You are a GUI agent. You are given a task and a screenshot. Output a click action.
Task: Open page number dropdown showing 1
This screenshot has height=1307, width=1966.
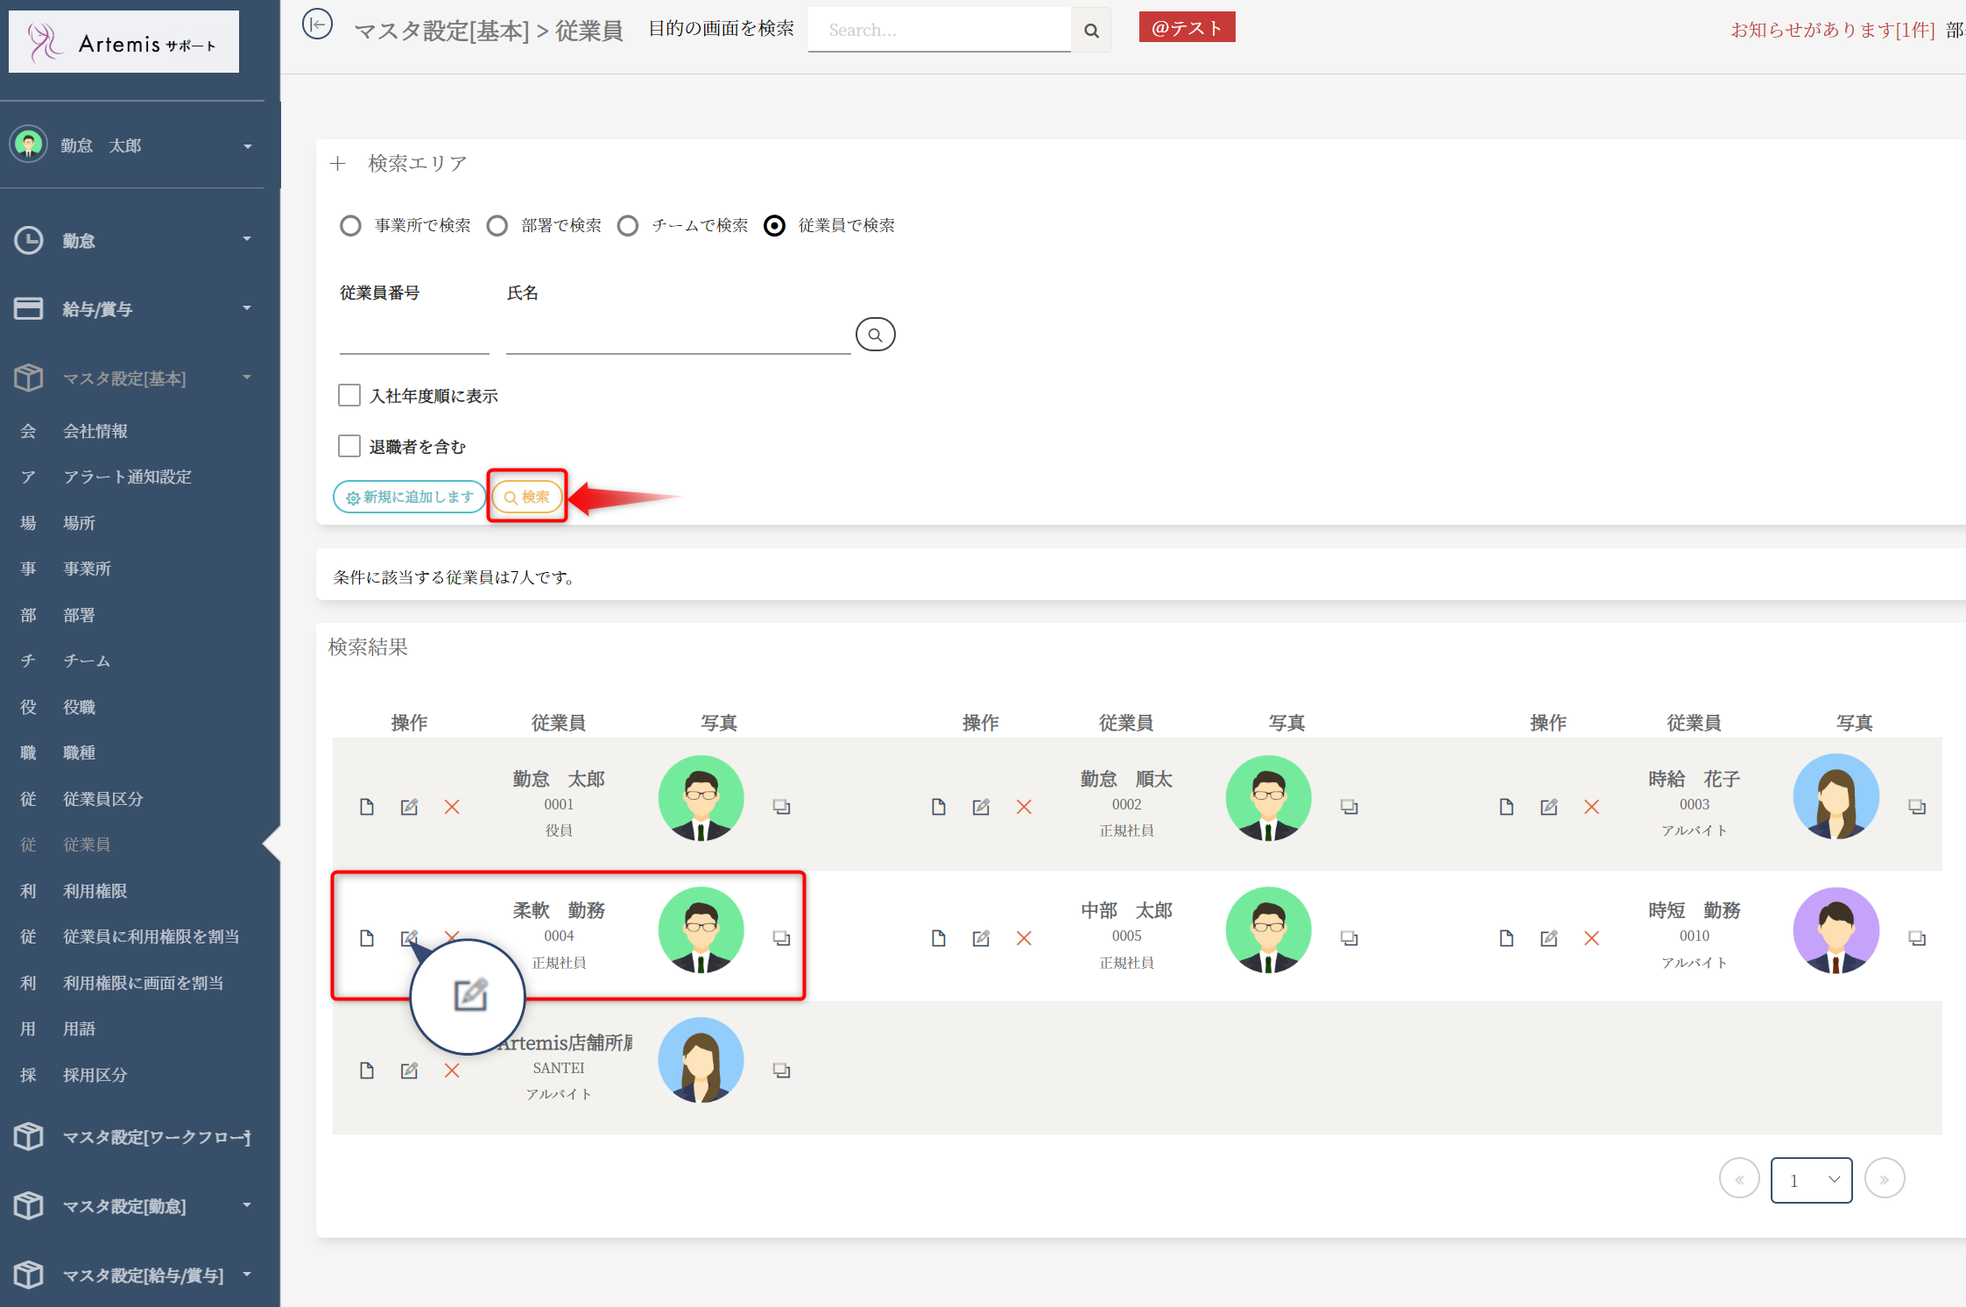point(1810,1180)
